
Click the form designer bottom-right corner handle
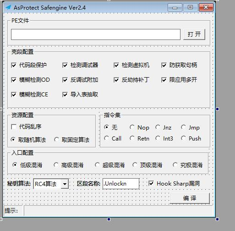point(218,220)
